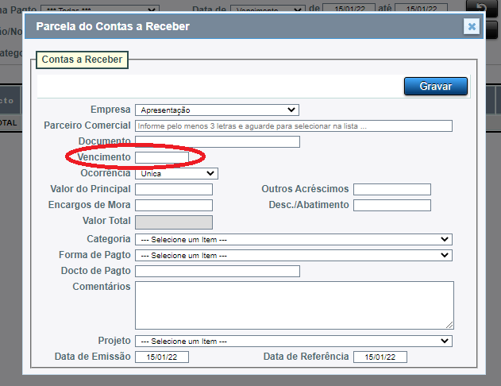Select the Vencimento date field
The image size is (501, 386).
[x=162, y=157]
